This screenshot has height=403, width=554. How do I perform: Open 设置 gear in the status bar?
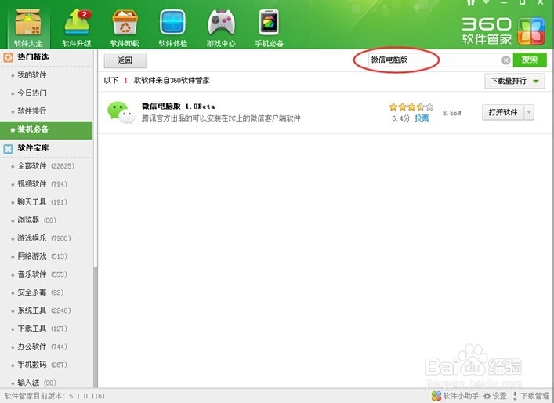495,396
